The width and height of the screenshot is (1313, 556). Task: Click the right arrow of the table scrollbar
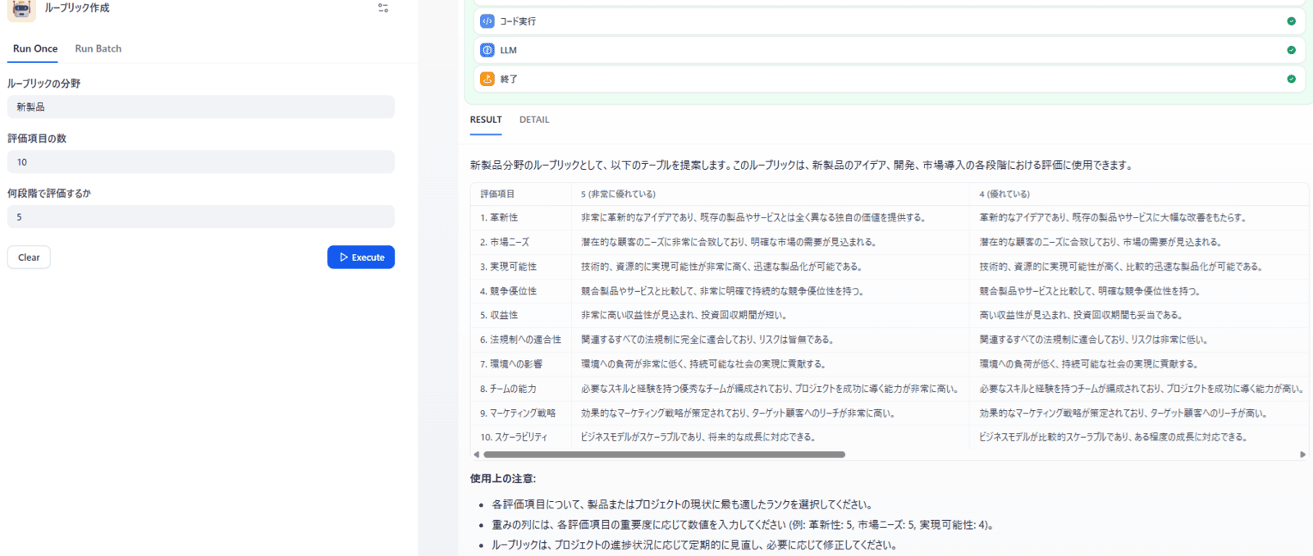1302,454
